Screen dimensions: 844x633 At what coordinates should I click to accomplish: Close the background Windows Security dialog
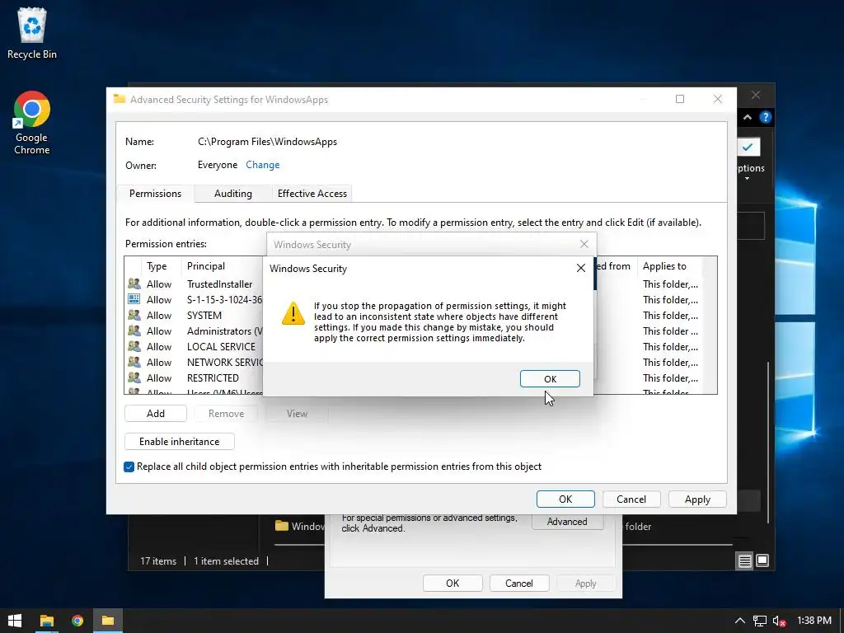coord(584,244)
